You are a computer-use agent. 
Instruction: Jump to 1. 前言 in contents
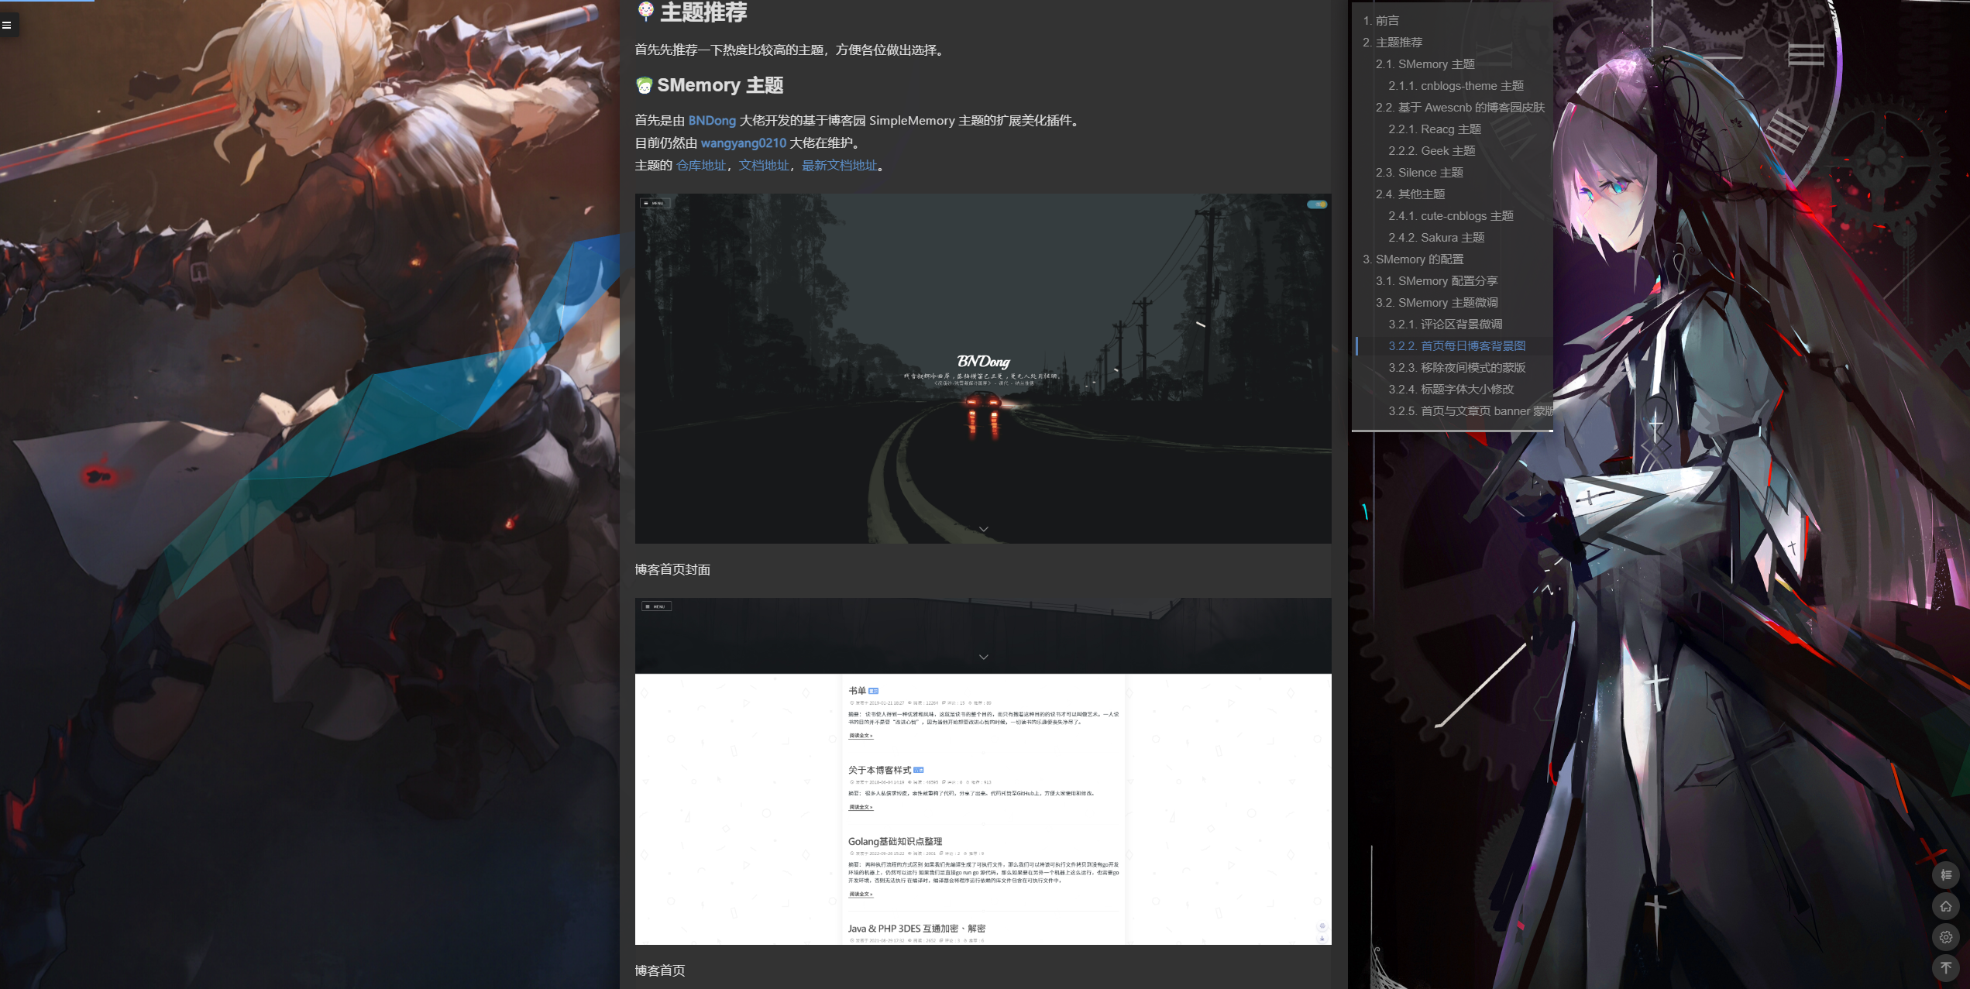[x=1380, y=21]
